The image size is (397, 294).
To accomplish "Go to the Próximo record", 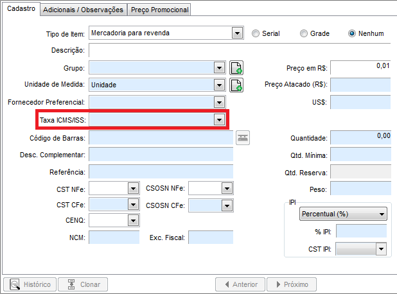I will 292,284.
